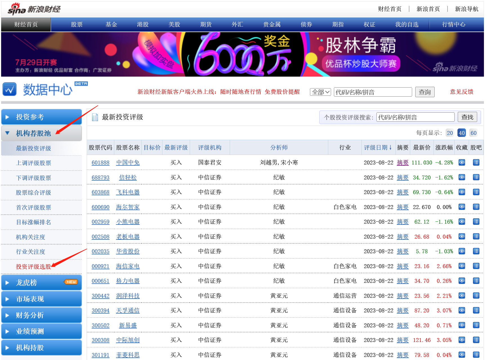The image size is (489, 360).
Task: Open 股吧 icon for 格力电器
Action: pyautogui.click(x=476, y=281)
